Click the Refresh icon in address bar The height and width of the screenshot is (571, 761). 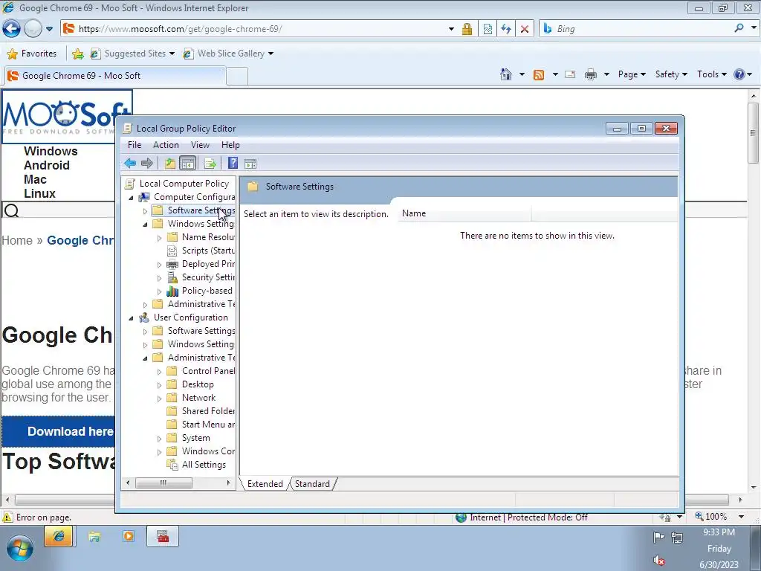click(x=506, y=29)
